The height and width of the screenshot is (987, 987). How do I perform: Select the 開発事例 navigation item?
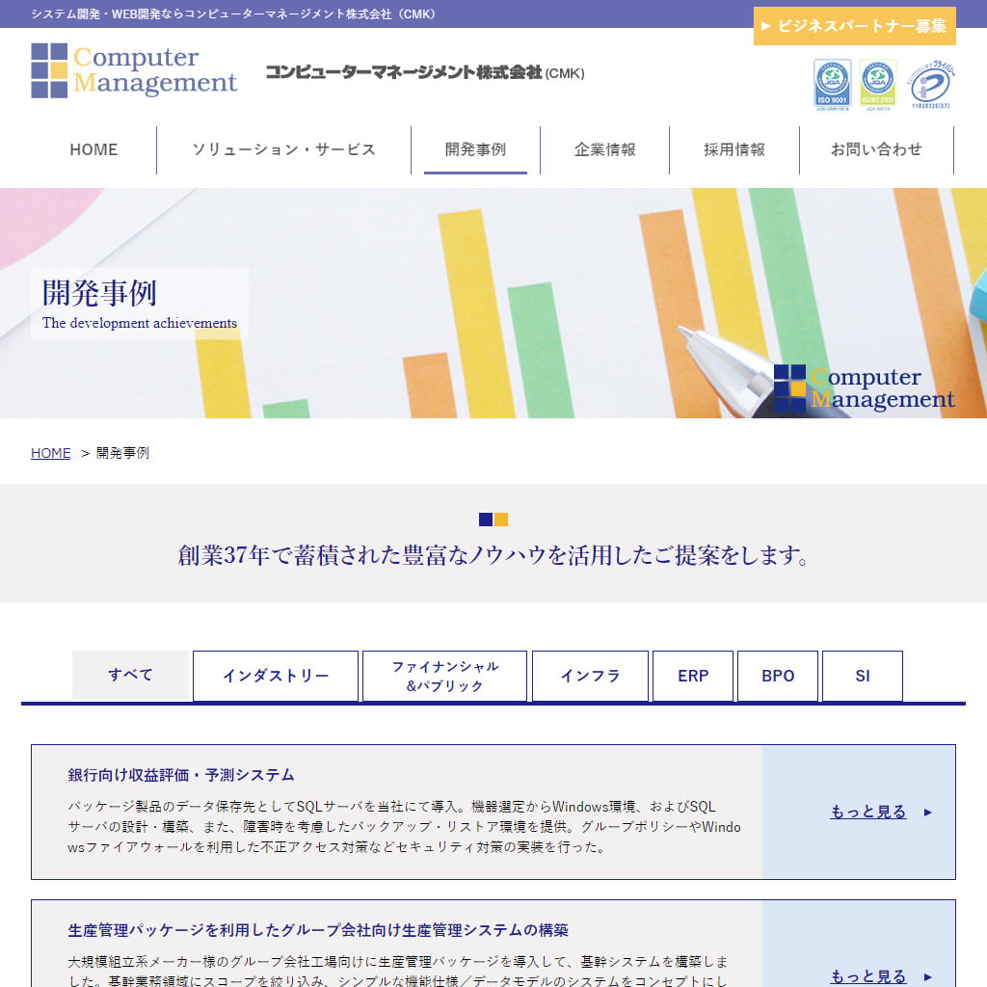click(x=475, y=149)
